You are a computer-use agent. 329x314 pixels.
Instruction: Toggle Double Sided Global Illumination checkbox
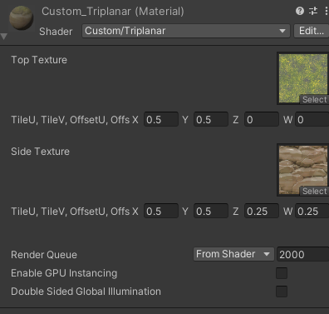tap(282, 292)
